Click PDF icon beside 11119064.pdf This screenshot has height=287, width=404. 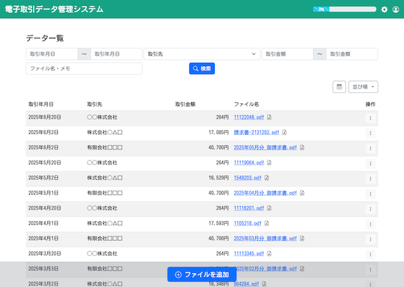click(x=269, y=163)
